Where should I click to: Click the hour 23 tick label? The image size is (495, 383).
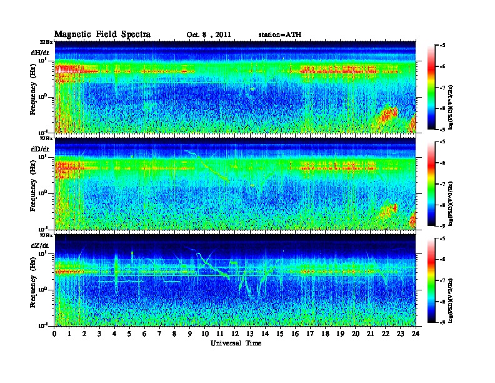point(400,334)
